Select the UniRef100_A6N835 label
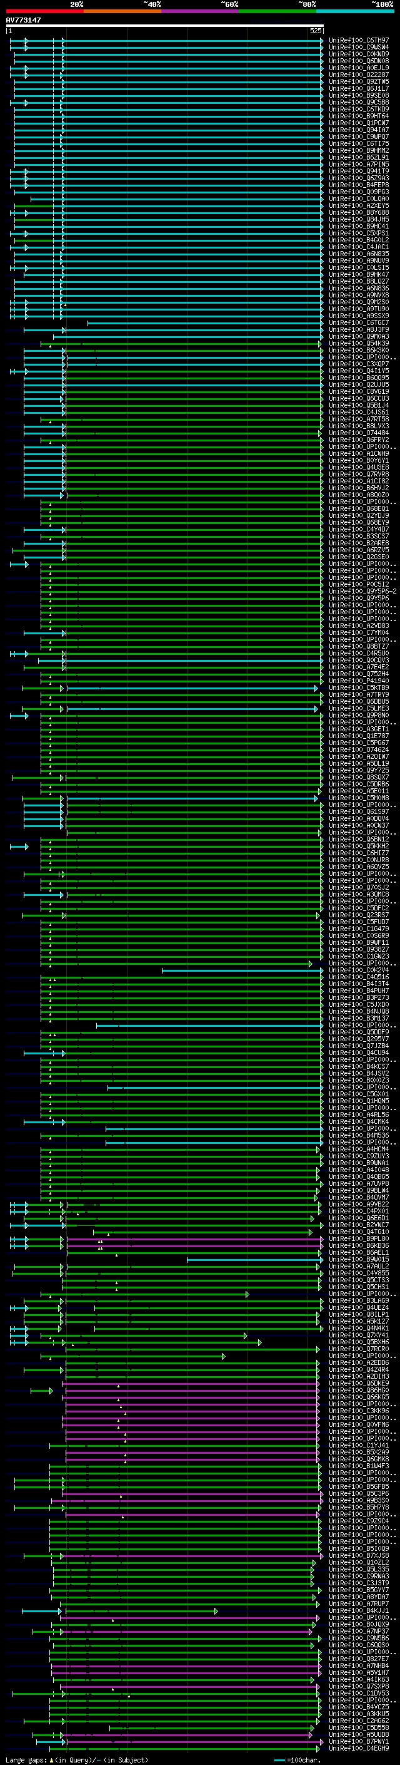 click(x=359, y=254)
